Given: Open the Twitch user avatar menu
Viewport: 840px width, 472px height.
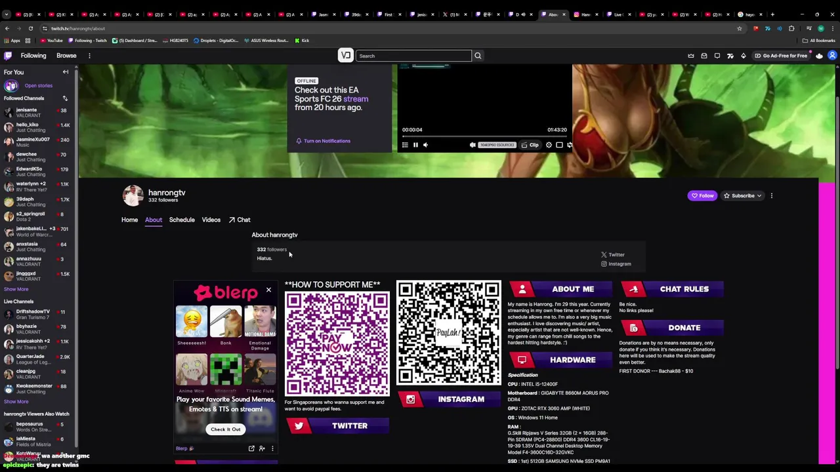Looking at the screenshot, I should click(x=832, y=56).
